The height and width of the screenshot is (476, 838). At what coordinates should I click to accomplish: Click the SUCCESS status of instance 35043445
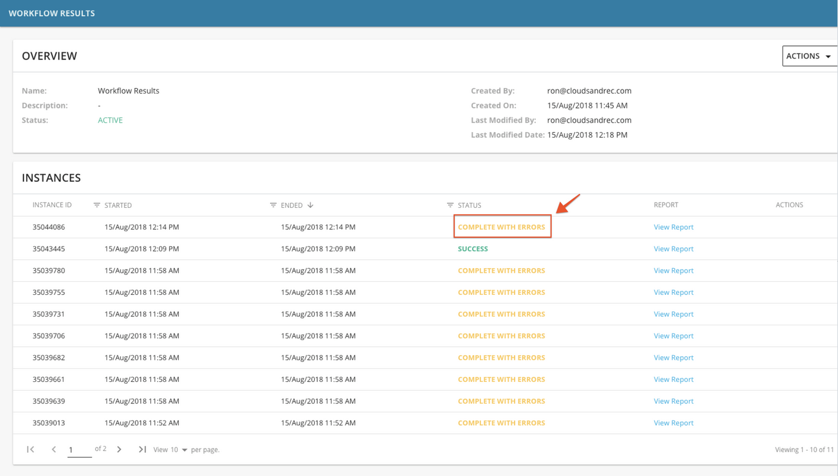click(x=473, y=248)
